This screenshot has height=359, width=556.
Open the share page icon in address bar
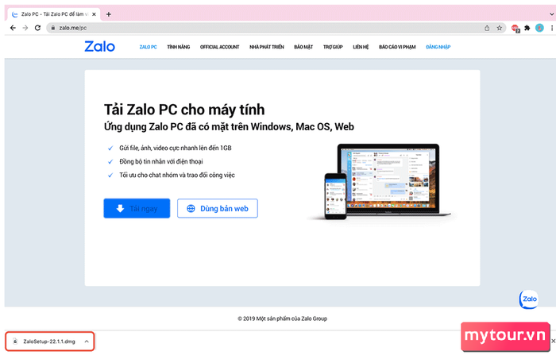pos(487,28)
